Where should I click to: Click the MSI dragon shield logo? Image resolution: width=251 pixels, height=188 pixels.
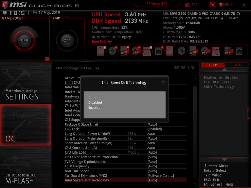(x=5, y=5)
